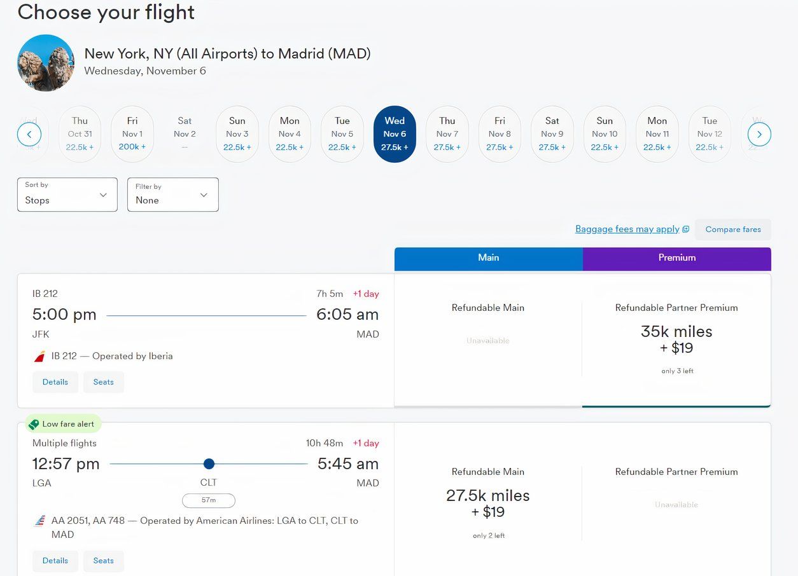Click the Iberia airline logo icon

point(39,357)
